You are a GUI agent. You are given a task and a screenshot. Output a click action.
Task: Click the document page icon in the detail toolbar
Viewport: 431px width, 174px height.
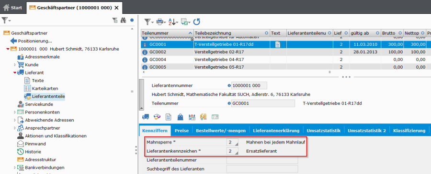pyautogui.click(x=168, y=117)
